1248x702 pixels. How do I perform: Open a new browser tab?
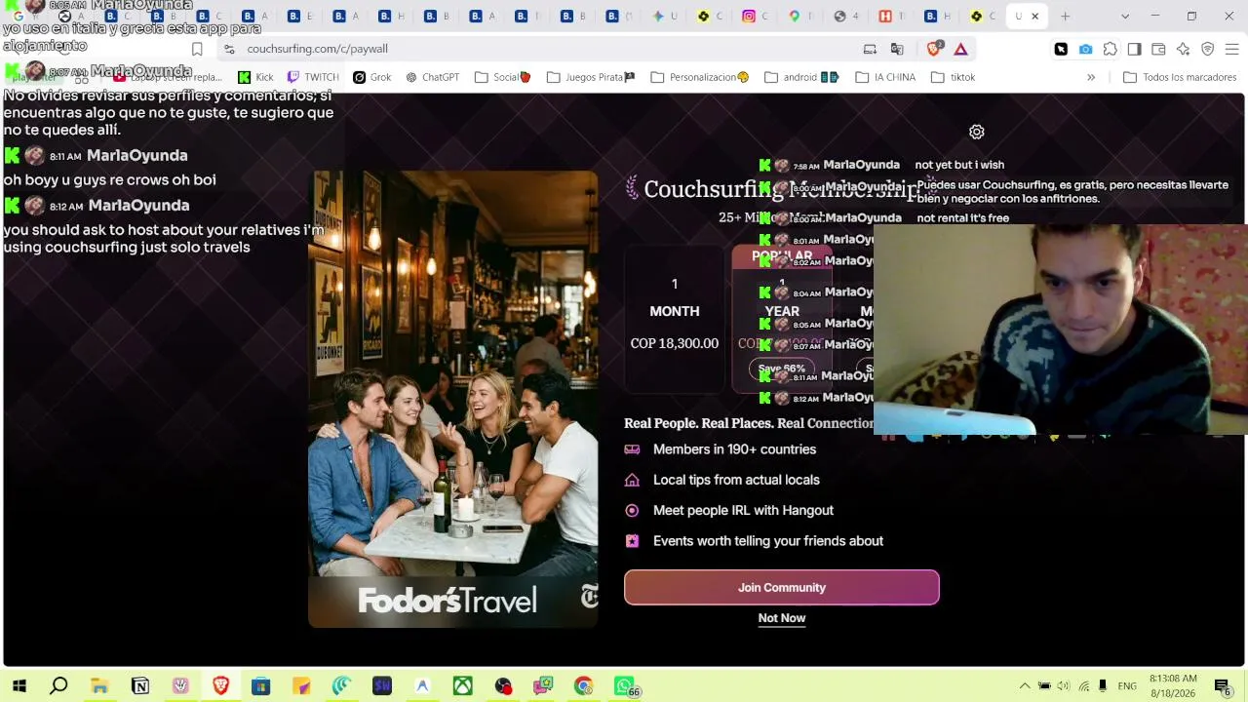tap(1065, 16)
